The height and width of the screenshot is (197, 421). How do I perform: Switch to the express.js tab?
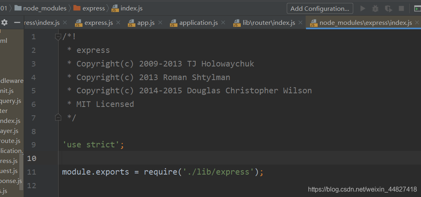(x=99, y=23)
